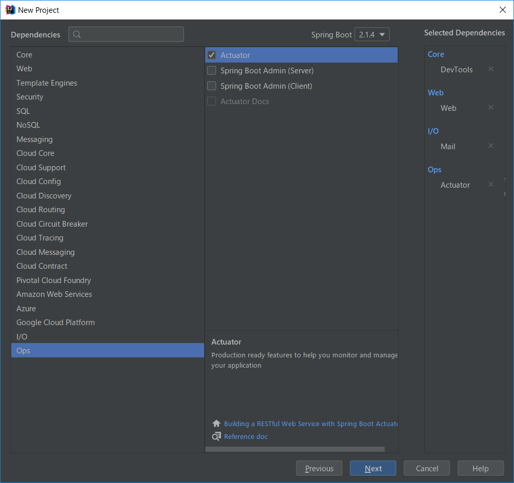Toggle the Actuator Docs checkbox
The image size is (514, 483).
pyautogui.click(x=212, y=101)
